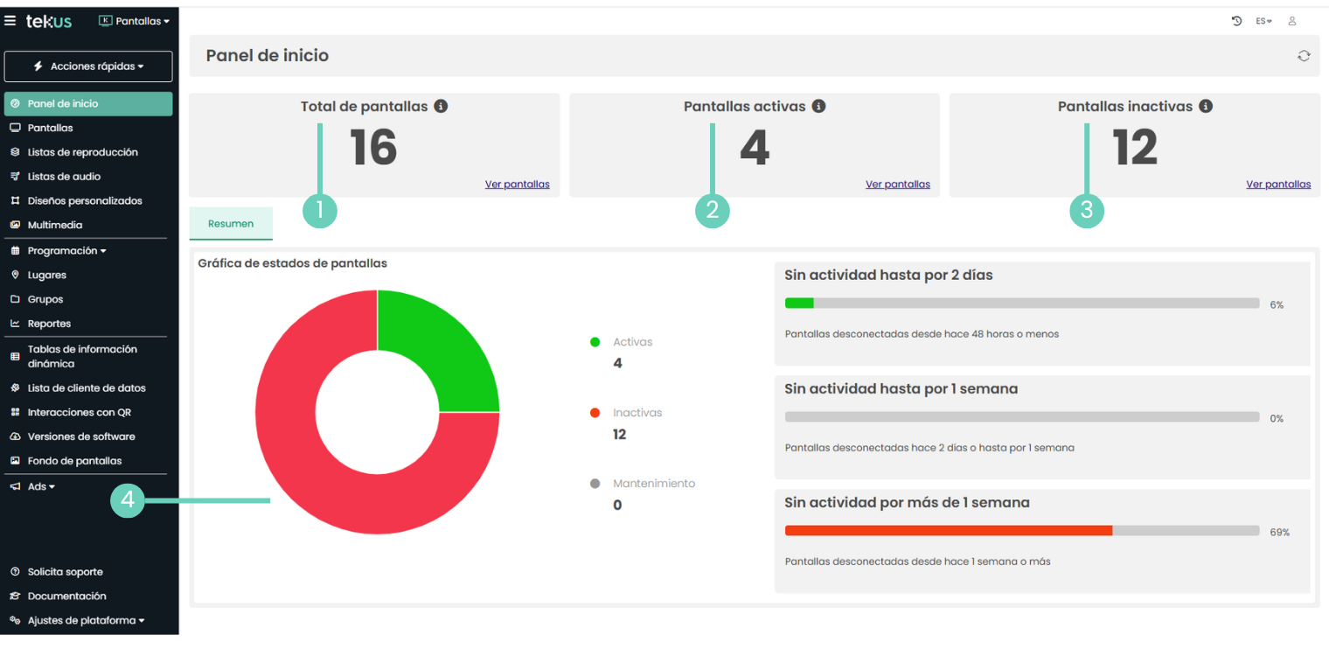Image resolution: width=1329 pixels, height=656 pixels.
Task: Expand Ajustes de plataforma menu
Action: [x=86, y=621]
